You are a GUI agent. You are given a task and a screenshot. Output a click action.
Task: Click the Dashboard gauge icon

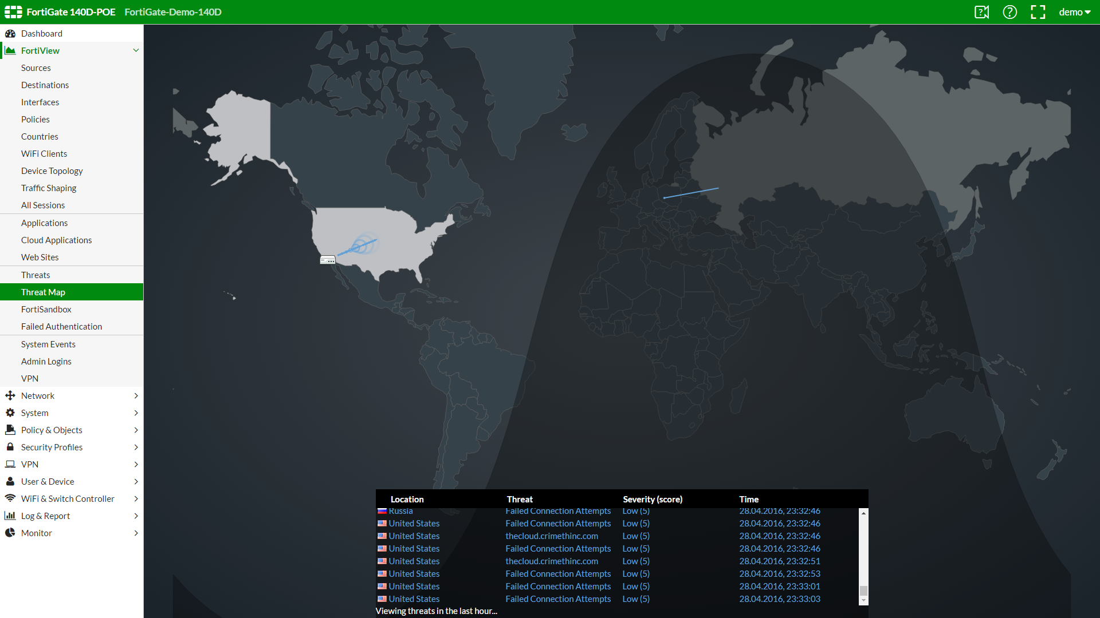[10, 34]
